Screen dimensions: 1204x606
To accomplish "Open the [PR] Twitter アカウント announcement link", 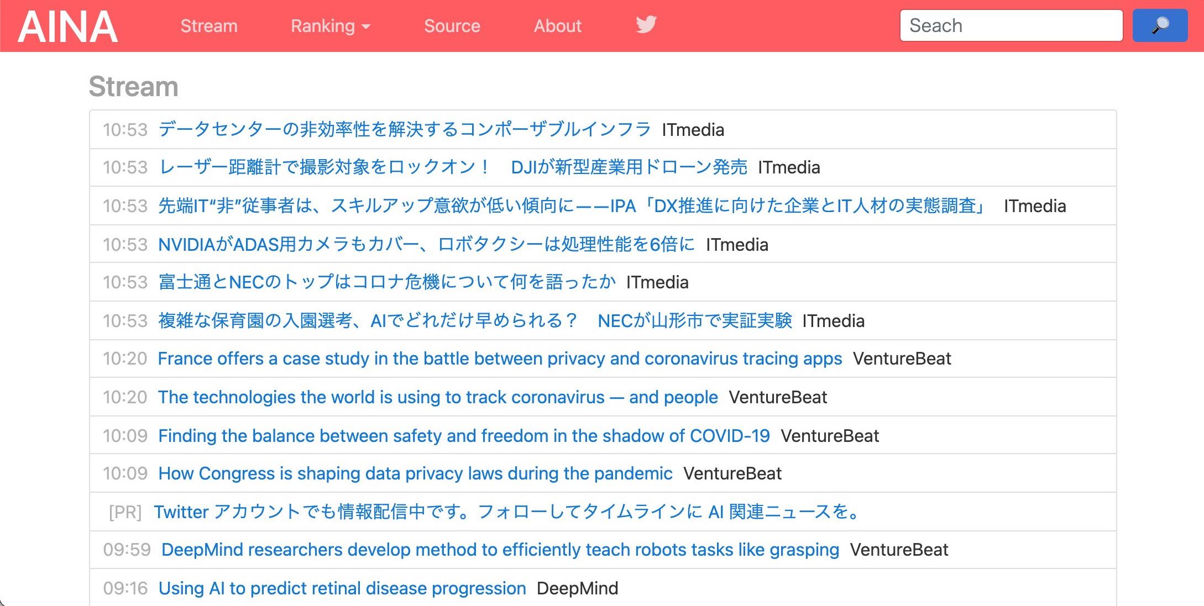I will pyautogui.click(x=507, y=512).
